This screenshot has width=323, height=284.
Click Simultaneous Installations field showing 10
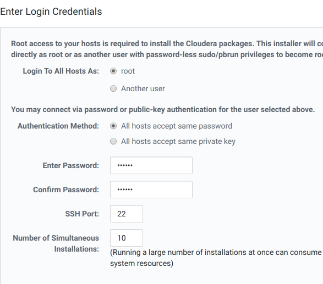tap(127, 238)
